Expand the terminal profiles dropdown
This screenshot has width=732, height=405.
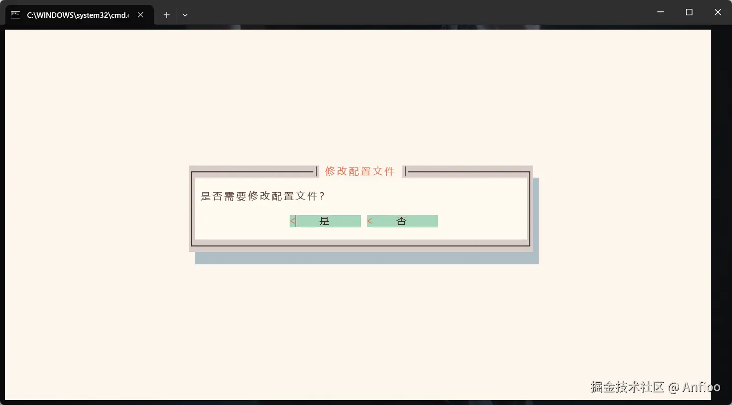coord(185,15)
